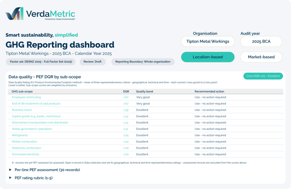The height and width of the screenshot is (189, 291).
Task: Open End of life treatment of sold products
Action: click(36, 104)
